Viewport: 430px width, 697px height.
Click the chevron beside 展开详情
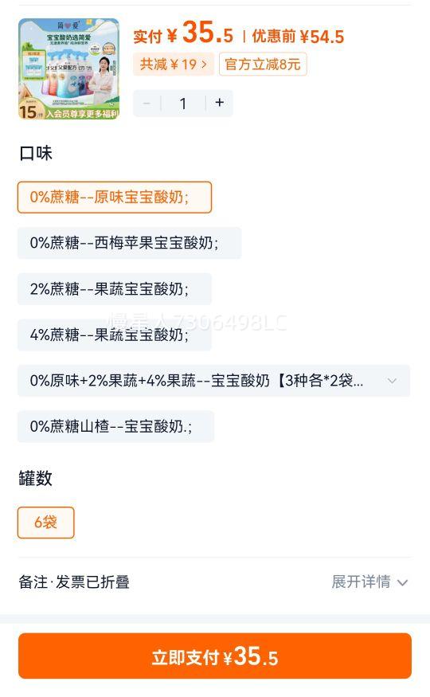click(402, 582)
